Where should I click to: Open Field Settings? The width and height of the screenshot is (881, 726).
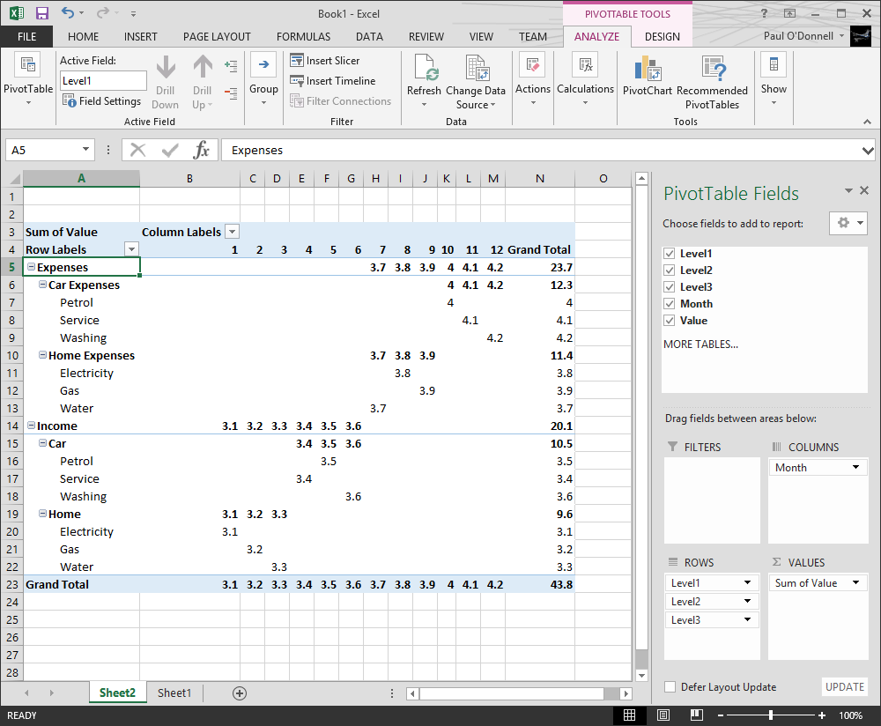101,101
